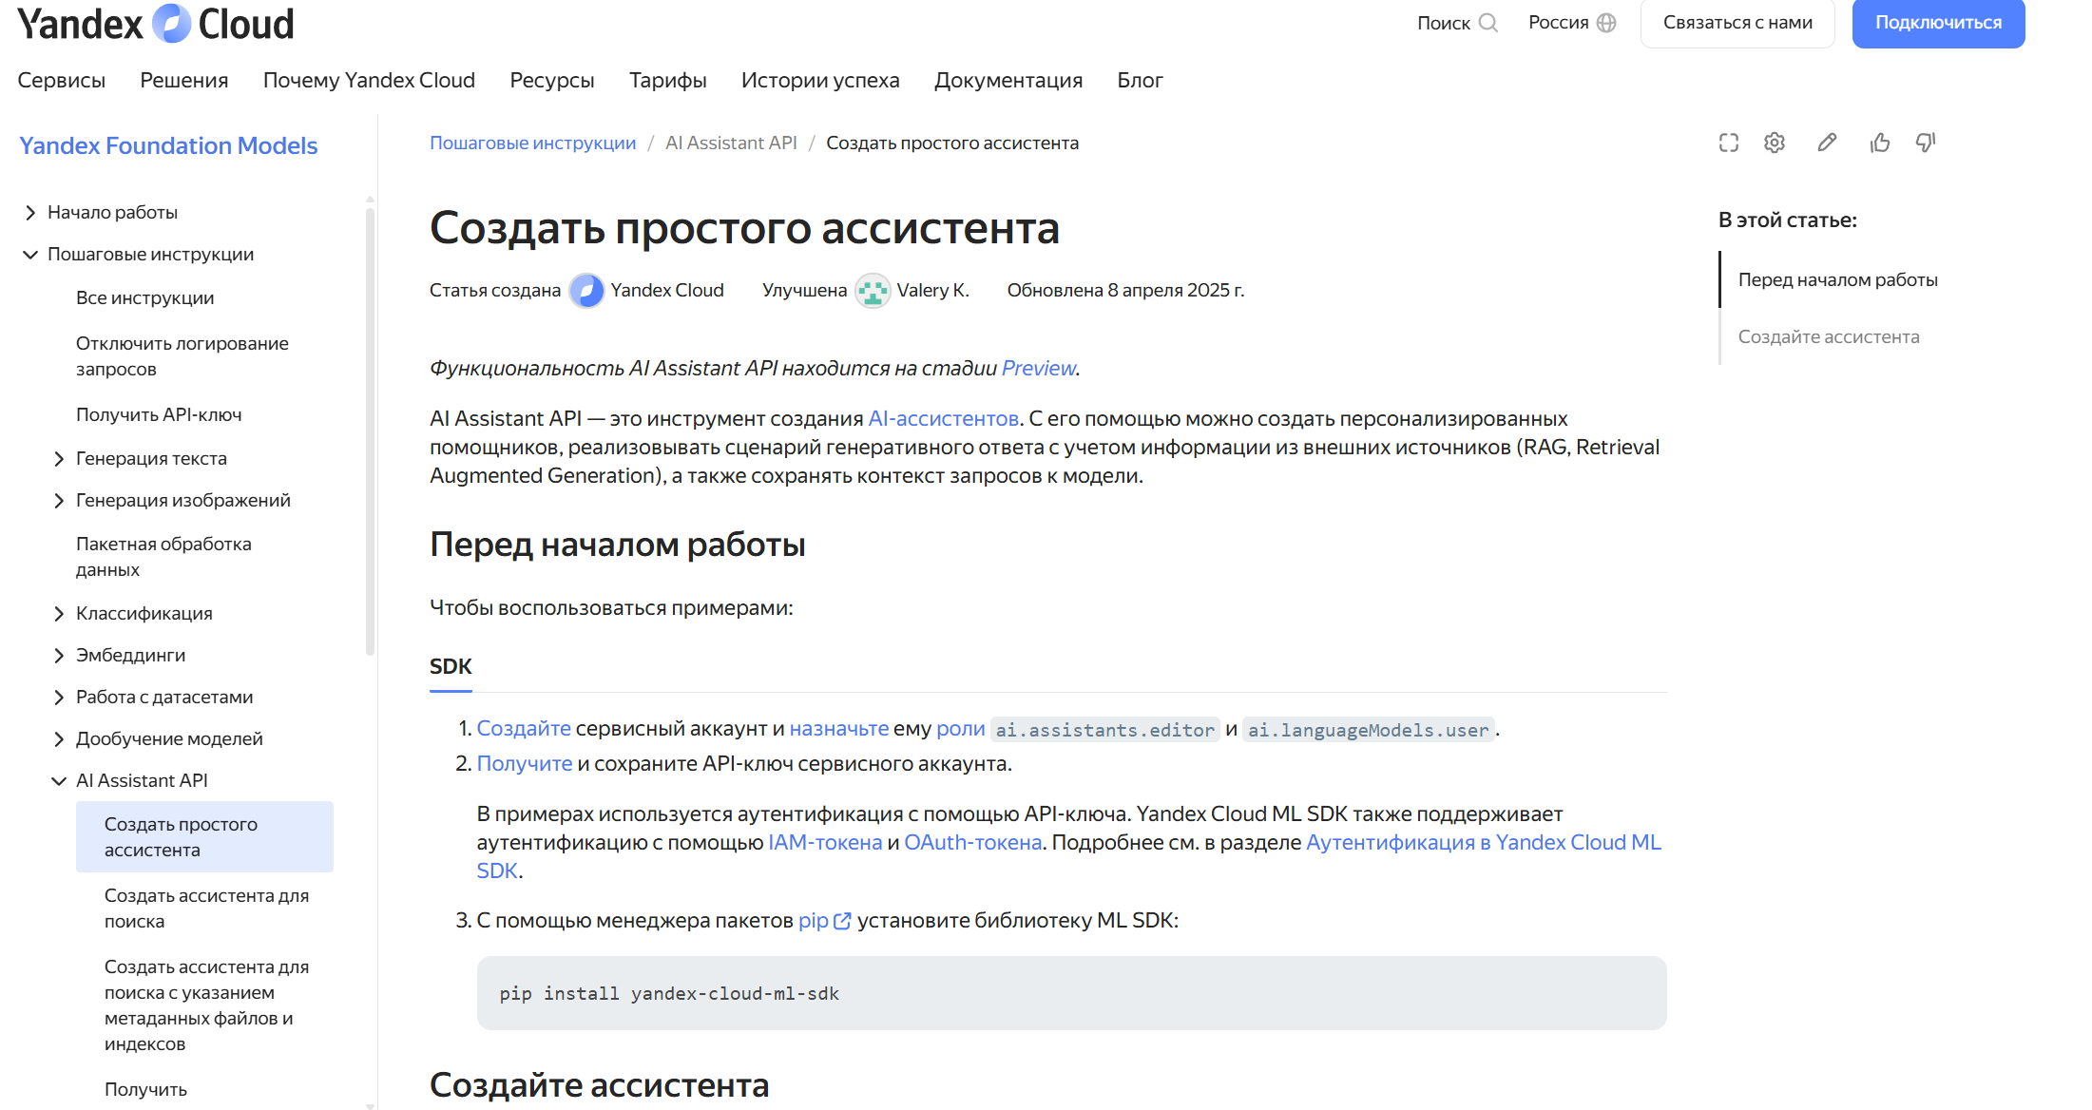Viewport: 2092px width, 1110px height.
Task: Click the Yandex Cloud author avatar
Action: click(586, 291)
